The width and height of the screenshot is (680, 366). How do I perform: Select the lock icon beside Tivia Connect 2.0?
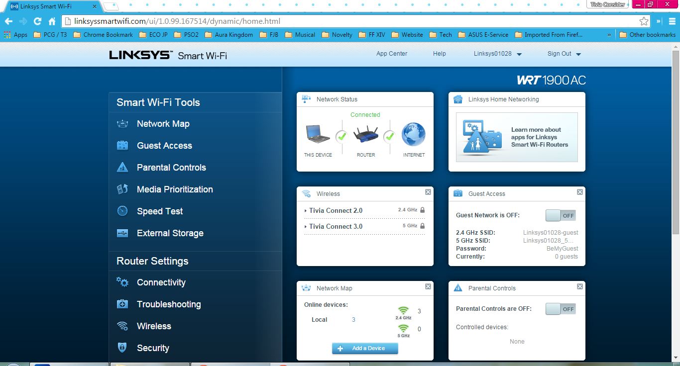(x=422, y=209)
